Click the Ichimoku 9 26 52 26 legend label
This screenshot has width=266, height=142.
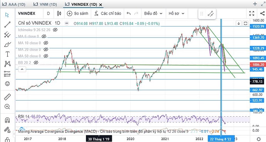34,30
